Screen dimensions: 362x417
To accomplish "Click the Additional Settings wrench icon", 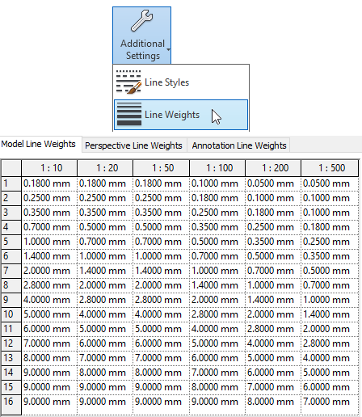I will (142, 21).
